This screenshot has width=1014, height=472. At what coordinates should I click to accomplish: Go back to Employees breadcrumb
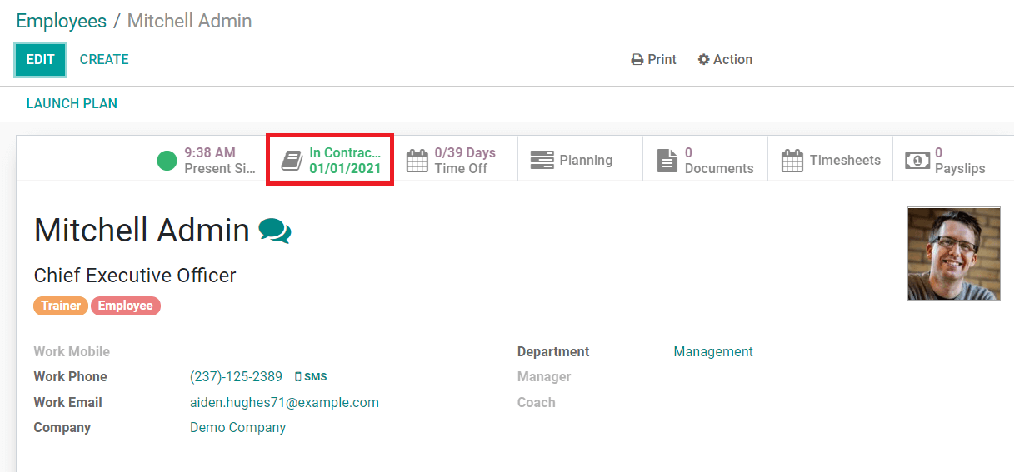tap(62, 21)
